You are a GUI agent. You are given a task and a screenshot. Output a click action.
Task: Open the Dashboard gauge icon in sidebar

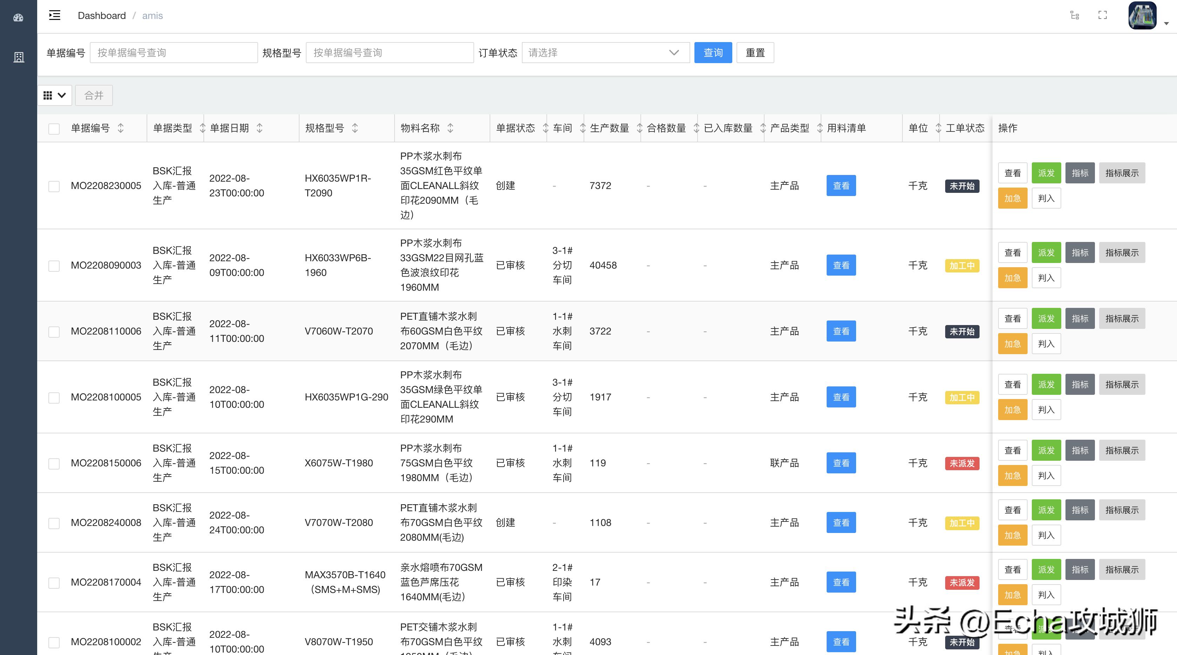click(x=18, y=18)
